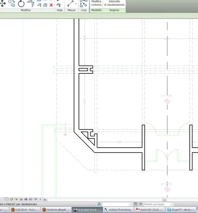Toggle show crop region icon
Screen dimensions: 198x213
pos(31,199)
